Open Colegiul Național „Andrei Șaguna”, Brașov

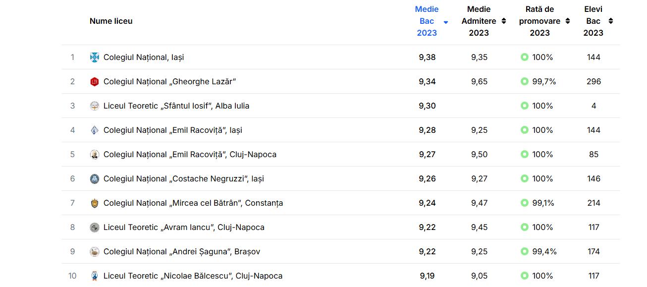pyautogui.click(x=181, y=252)
